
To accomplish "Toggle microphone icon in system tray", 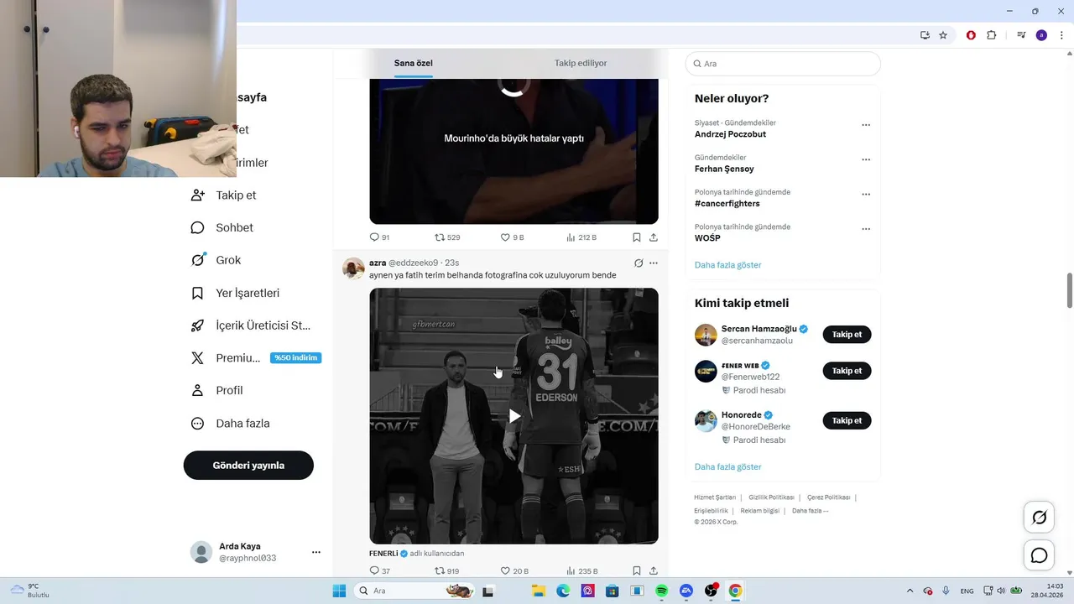I will click(946, 591).
